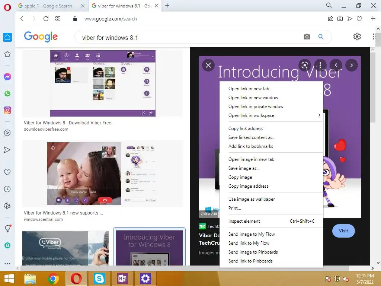Open the preview's three-dot more menu
The height and width of the screenshot is (286, 381).
click(320, 65)
